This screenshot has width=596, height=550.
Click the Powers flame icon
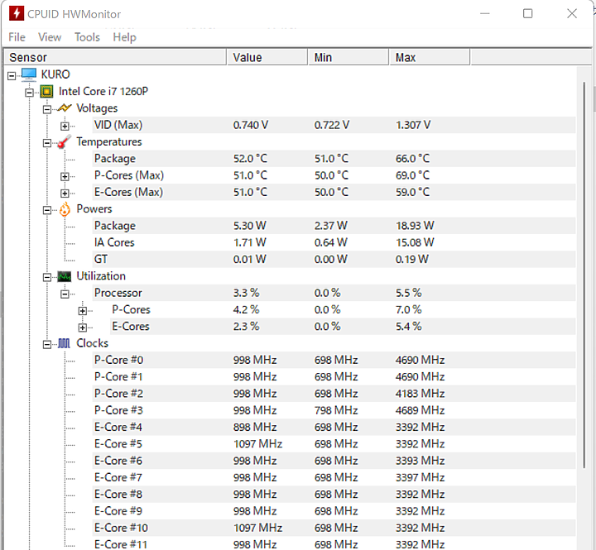[x=65, y=209]
